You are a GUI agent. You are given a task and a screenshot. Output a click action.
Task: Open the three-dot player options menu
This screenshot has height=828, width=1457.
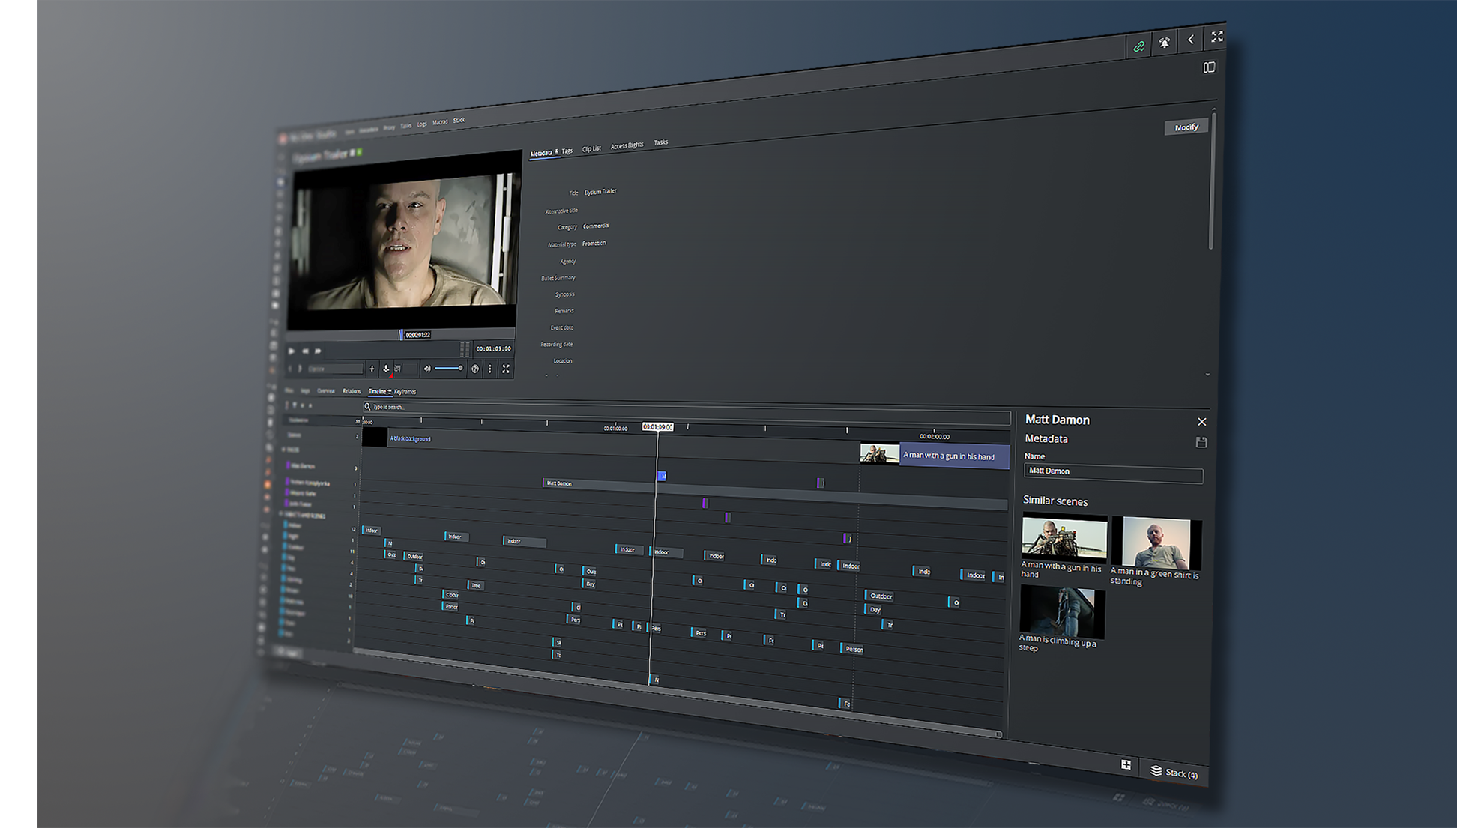490,369
